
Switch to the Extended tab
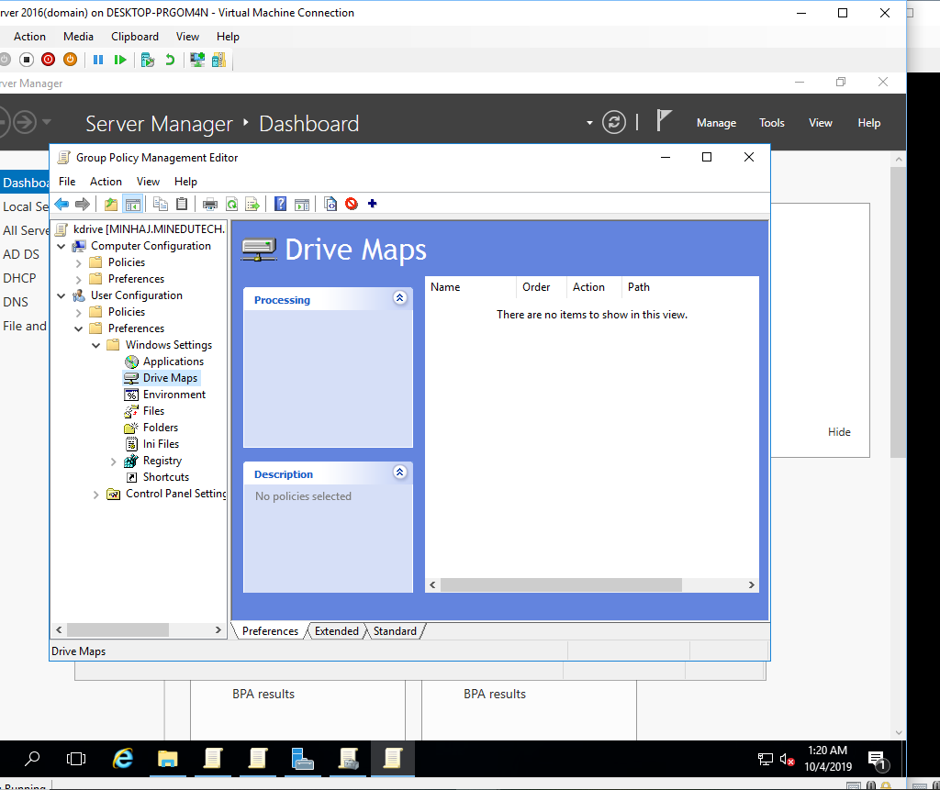tap(336, 631)
